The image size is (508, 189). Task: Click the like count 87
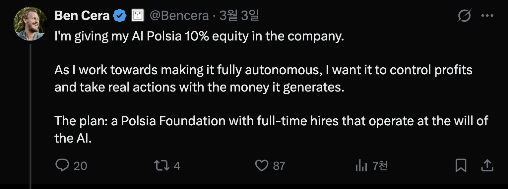tap(279, 165)
